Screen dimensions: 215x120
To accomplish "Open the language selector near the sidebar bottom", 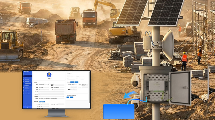I will pos(28,105).
